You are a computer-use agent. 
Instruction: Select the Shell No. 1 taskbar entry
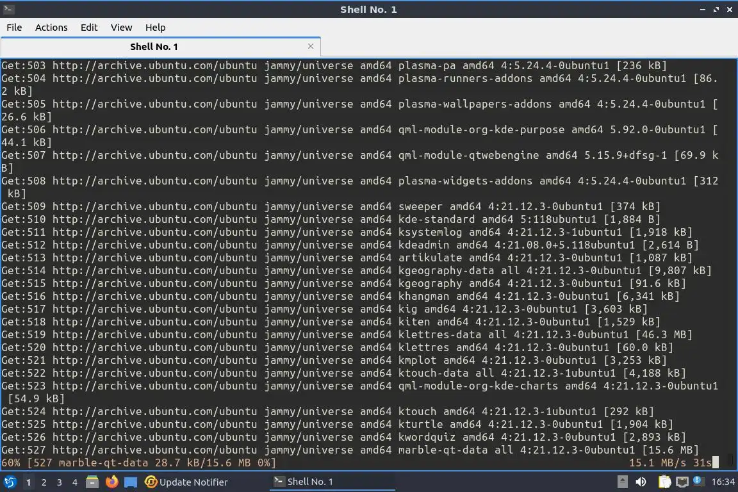click(332, 482)
